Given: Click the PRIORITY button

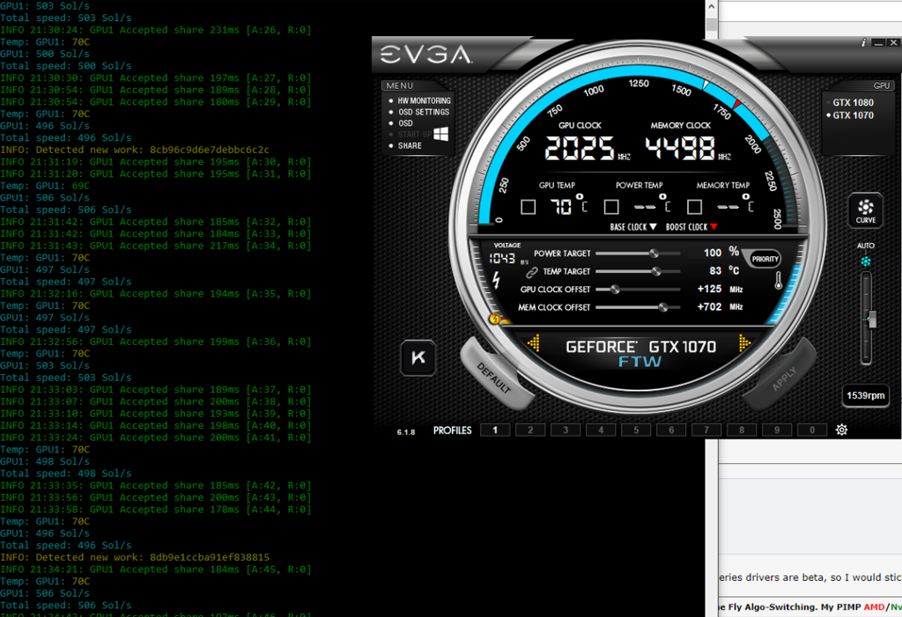Looking at the screenshot, I should coord(765,259).
